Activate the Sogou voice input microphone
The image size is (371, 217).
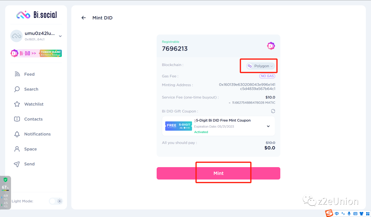(x=349, y=214)
